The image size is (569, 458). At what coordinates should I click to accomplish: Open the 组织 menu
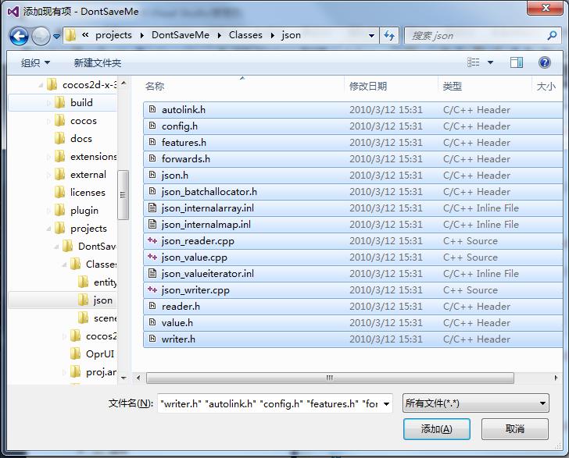pyautogui.click(x=35, y=63)
